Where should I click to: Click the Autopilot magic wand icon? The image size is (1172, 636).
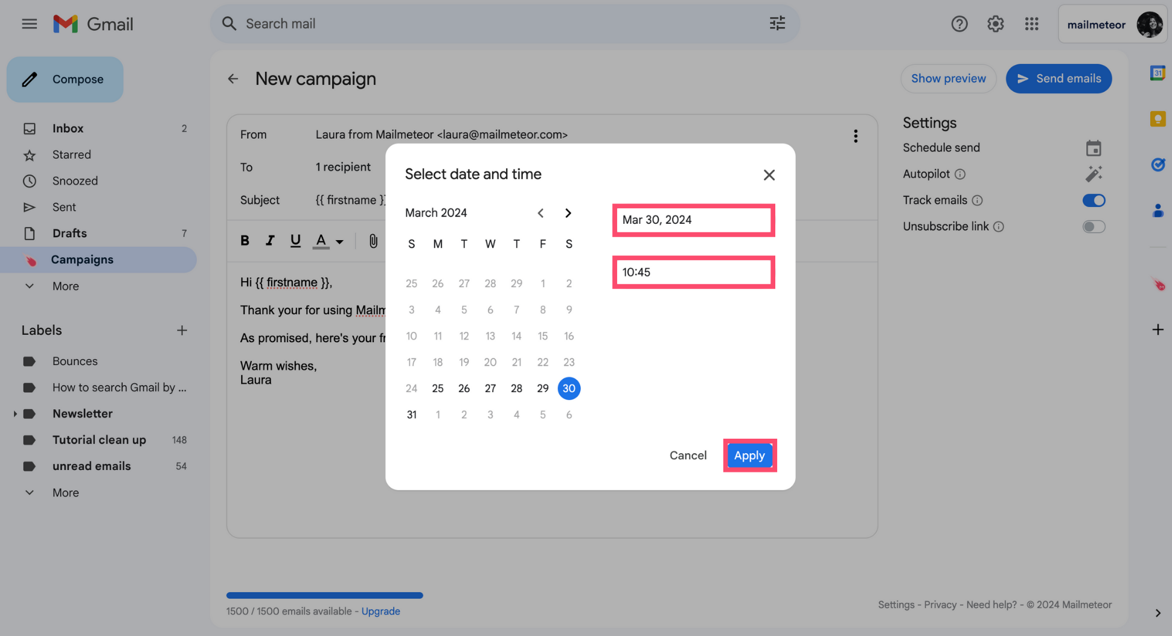1094,174
